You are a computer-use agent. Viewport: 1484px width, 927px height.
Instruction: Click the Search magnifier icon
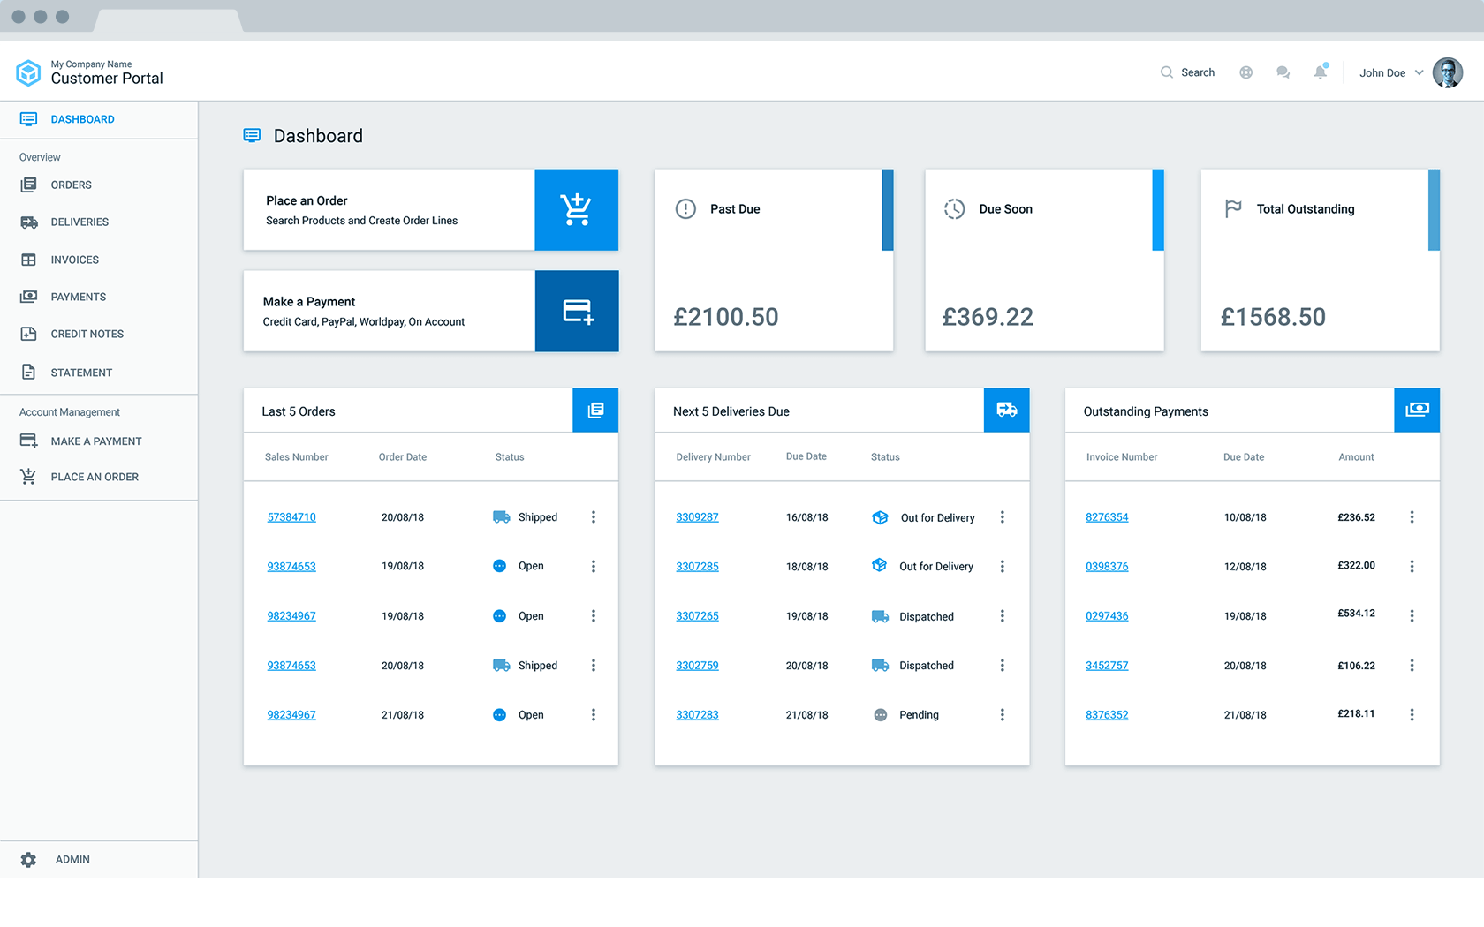point(1167,72)
